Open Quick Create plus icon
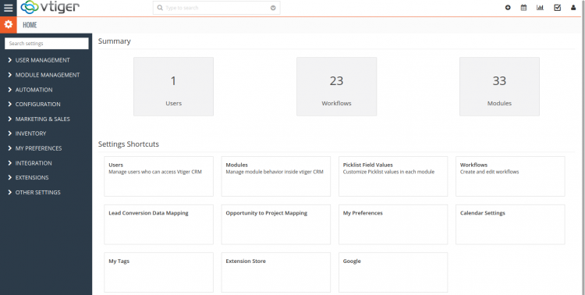The image size is (585, 295). (x=508, y=8)
